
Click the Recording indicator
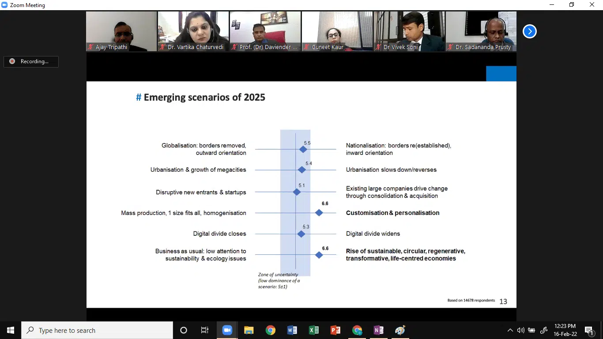point(31,61)
